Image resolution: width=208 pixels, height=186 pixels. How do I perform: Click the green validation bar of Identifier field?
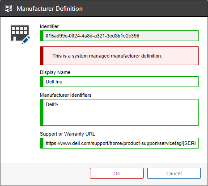42,36
